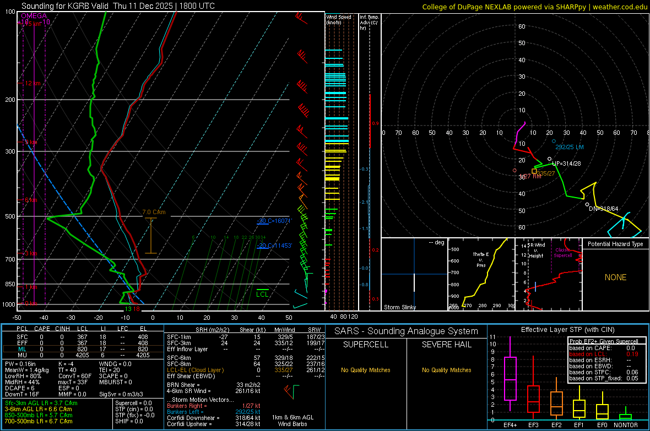Click 'Prob EF2+ Given Supercell' legend header
The height and width of the screenshot is (431, 650).
[x=604, y=341]
